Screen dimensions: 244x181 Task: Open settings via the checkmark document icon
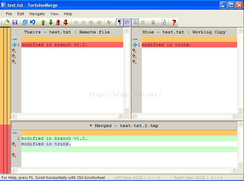[x=164, y=22]
